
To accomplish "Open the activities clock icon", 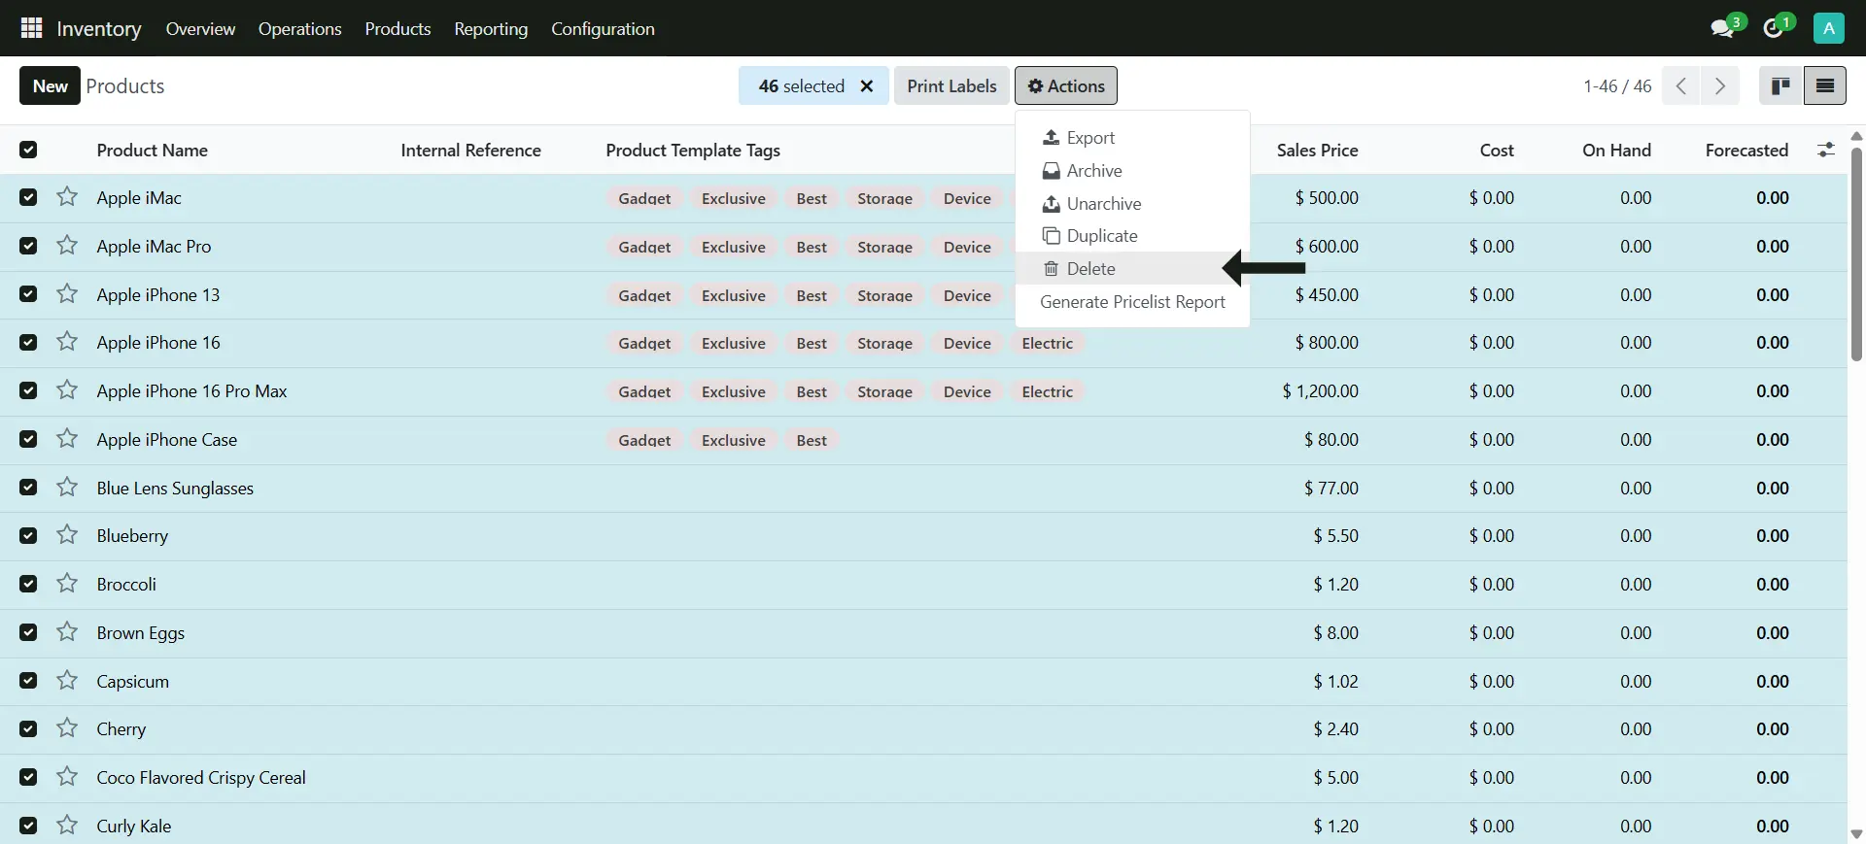I will click(1774, 28).
